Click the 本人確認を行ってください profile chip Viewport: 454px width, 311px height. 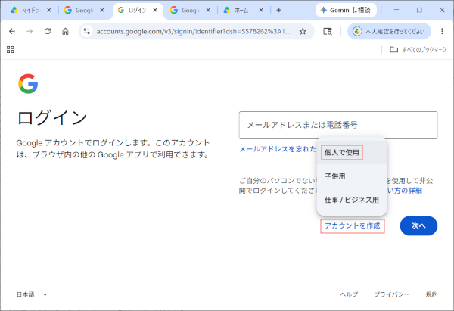[x=389, y=31]
